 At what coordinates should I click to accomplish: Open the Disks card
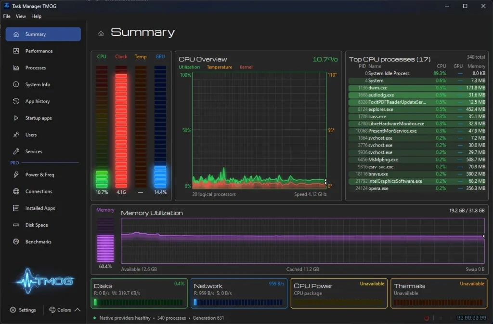(139, 293)
